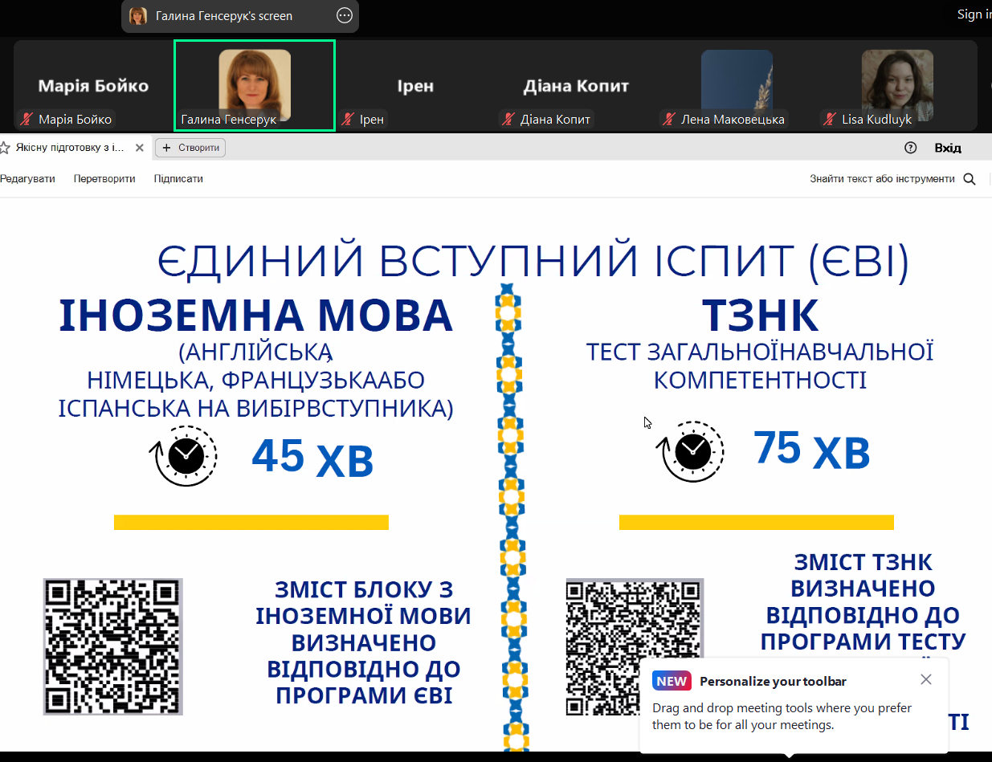
Task: Click the «Вхід» button
Action: pyautogui.click(x=949, y=147)
